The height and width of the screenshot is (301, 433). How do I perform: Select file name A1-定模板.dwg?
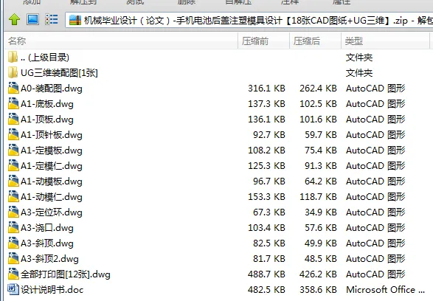tap(52, 150)
